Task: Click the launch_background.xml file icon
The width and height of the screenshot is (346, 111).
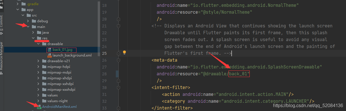Action: [x=49, y=55]
